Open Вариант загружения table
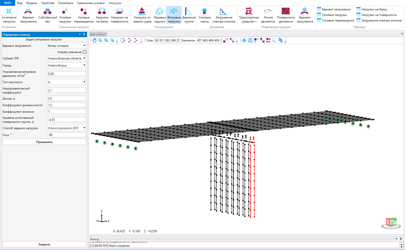Image resolution: width=405 pixels, height=250 pixels. (x=334, y=9)
